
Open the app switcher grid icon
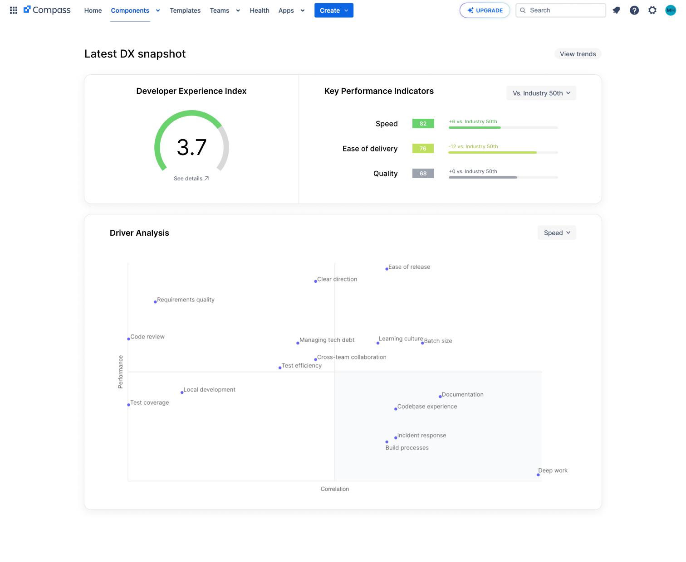13,10
